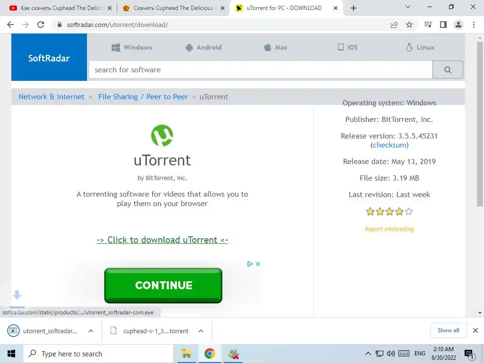
Task: Open clock 2:10 AM calendar
Action: point(443,354)
